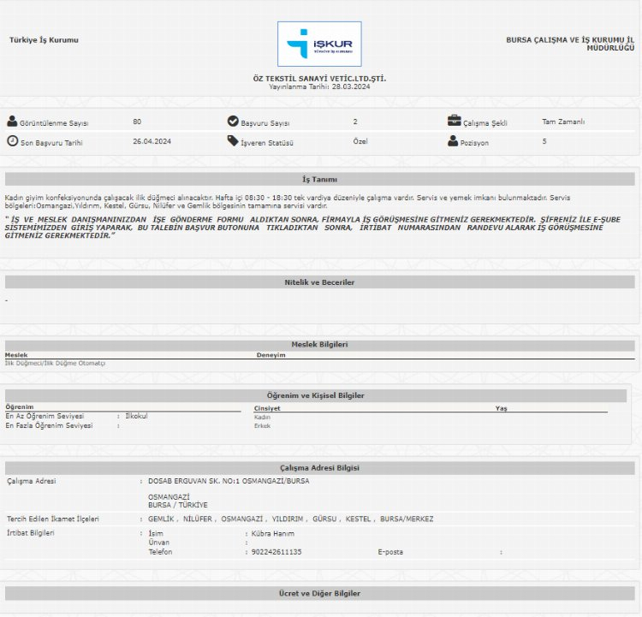Click the İŞKUR logo at top
Image resolution: width=642 pixels, height=617 pixels.
point(319,44)
